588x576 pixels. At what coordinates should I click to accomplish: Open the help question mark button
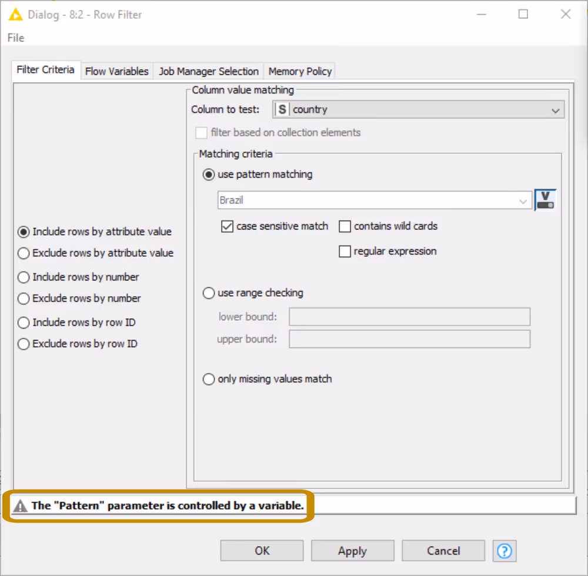(505, 551)
